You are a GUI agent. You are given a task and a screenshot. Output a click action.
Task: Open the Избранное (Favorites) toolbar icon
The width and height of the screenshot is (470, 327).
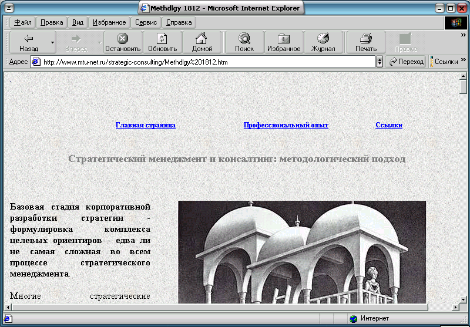(x=284, y=39)
